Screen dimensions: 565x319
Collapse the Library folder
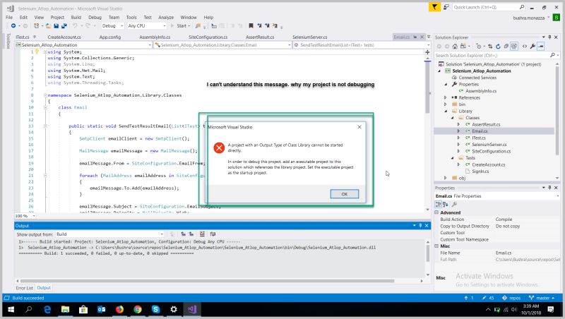[x=446, y=112]
